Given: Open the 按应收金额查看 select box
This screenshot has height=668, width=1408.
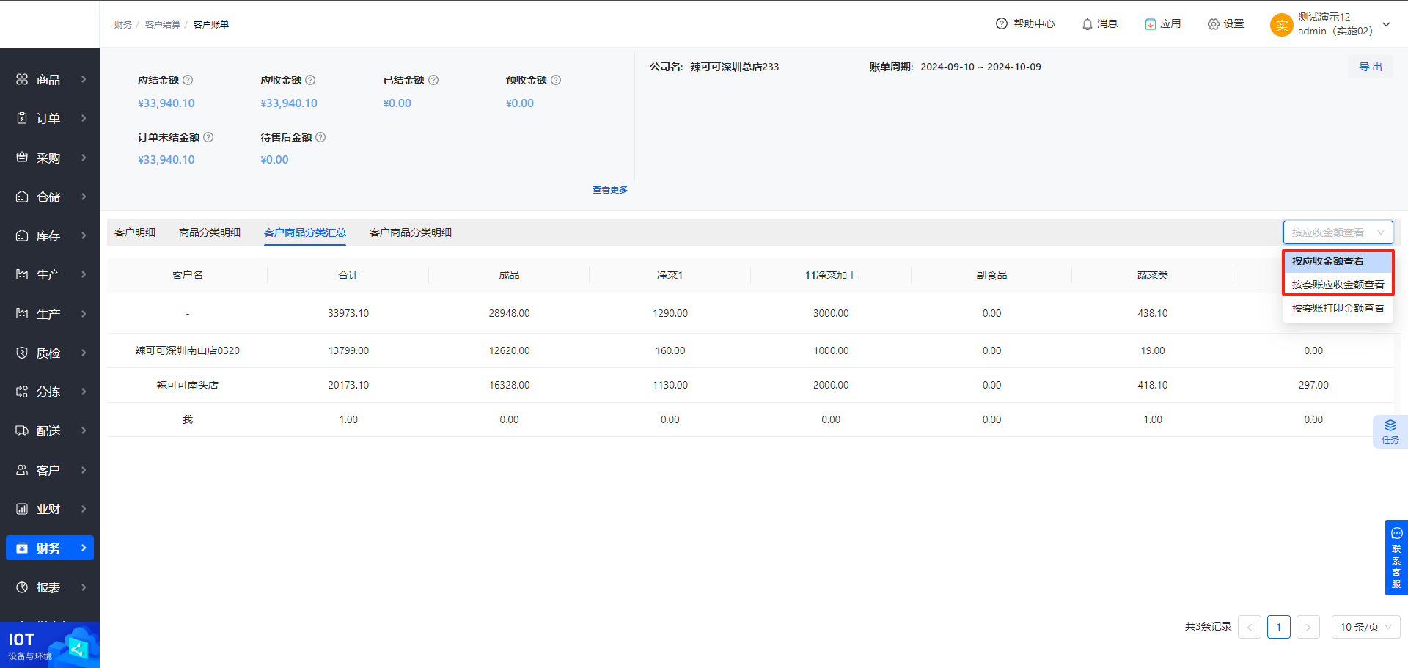Looking at the screenshot, I should pyautogui.click(x=1338, y=232).
